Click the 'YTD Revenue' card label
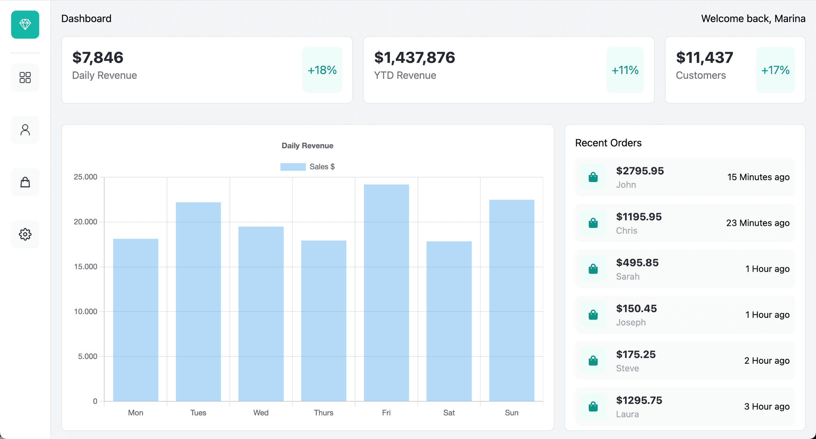 405,75
